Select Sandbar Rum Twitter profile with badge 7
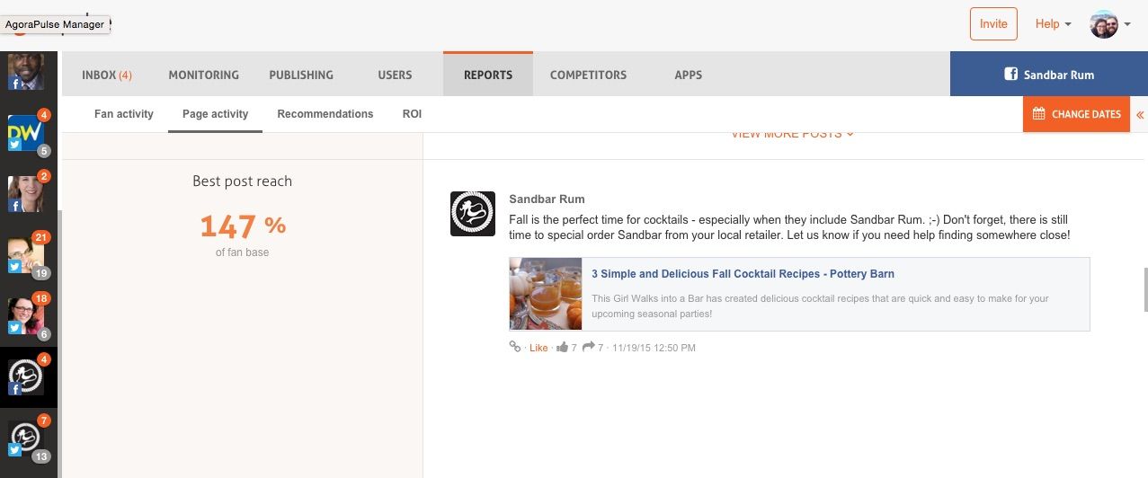1148x478 pixels. [26, 437]
